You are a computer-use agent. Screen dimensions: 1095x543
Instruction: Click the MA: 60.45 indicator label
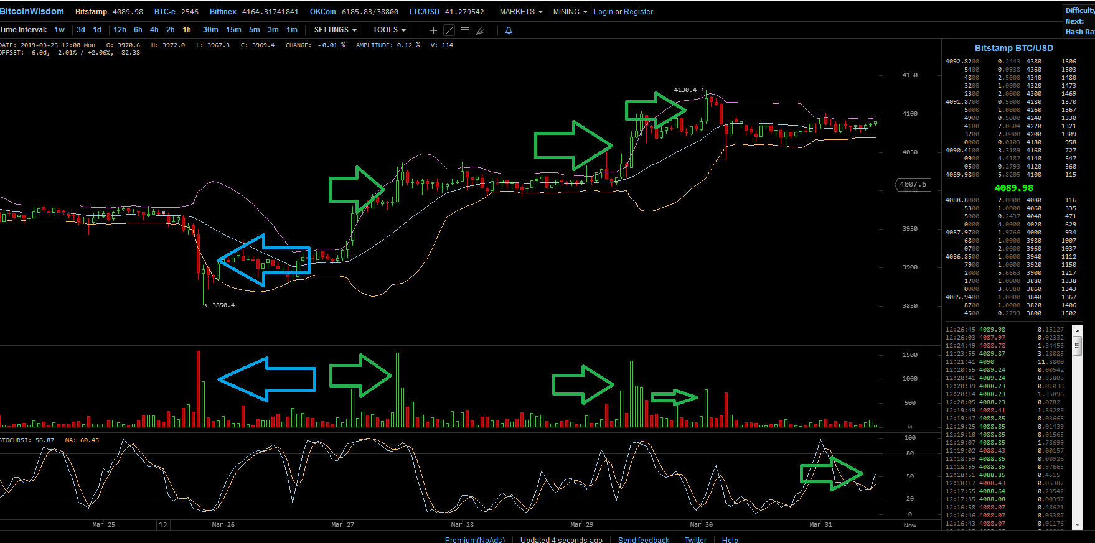tap(82, 440)
